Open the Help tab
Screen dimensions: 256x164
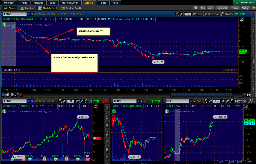coord(115,3)
